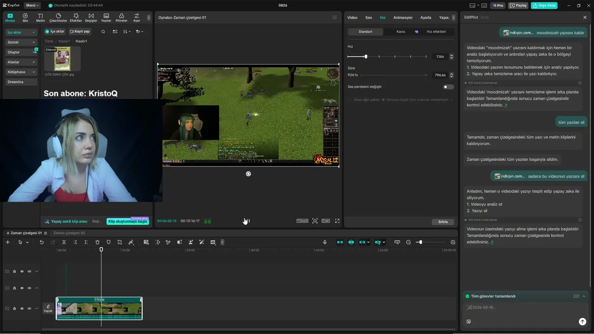The height and width of the screenshot is (334, 594).
Task: Open the Geçişler transitions icon
Action: 91,18
